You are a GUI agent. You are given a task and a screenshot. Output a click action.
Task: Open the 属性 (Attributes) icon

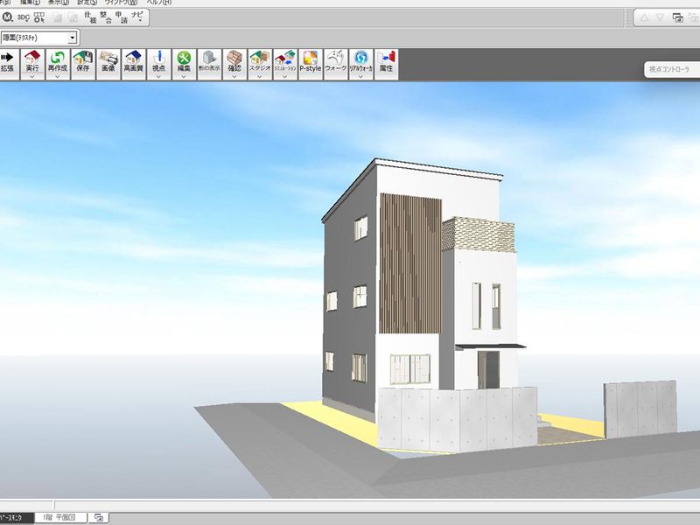[x=386, y=60]
